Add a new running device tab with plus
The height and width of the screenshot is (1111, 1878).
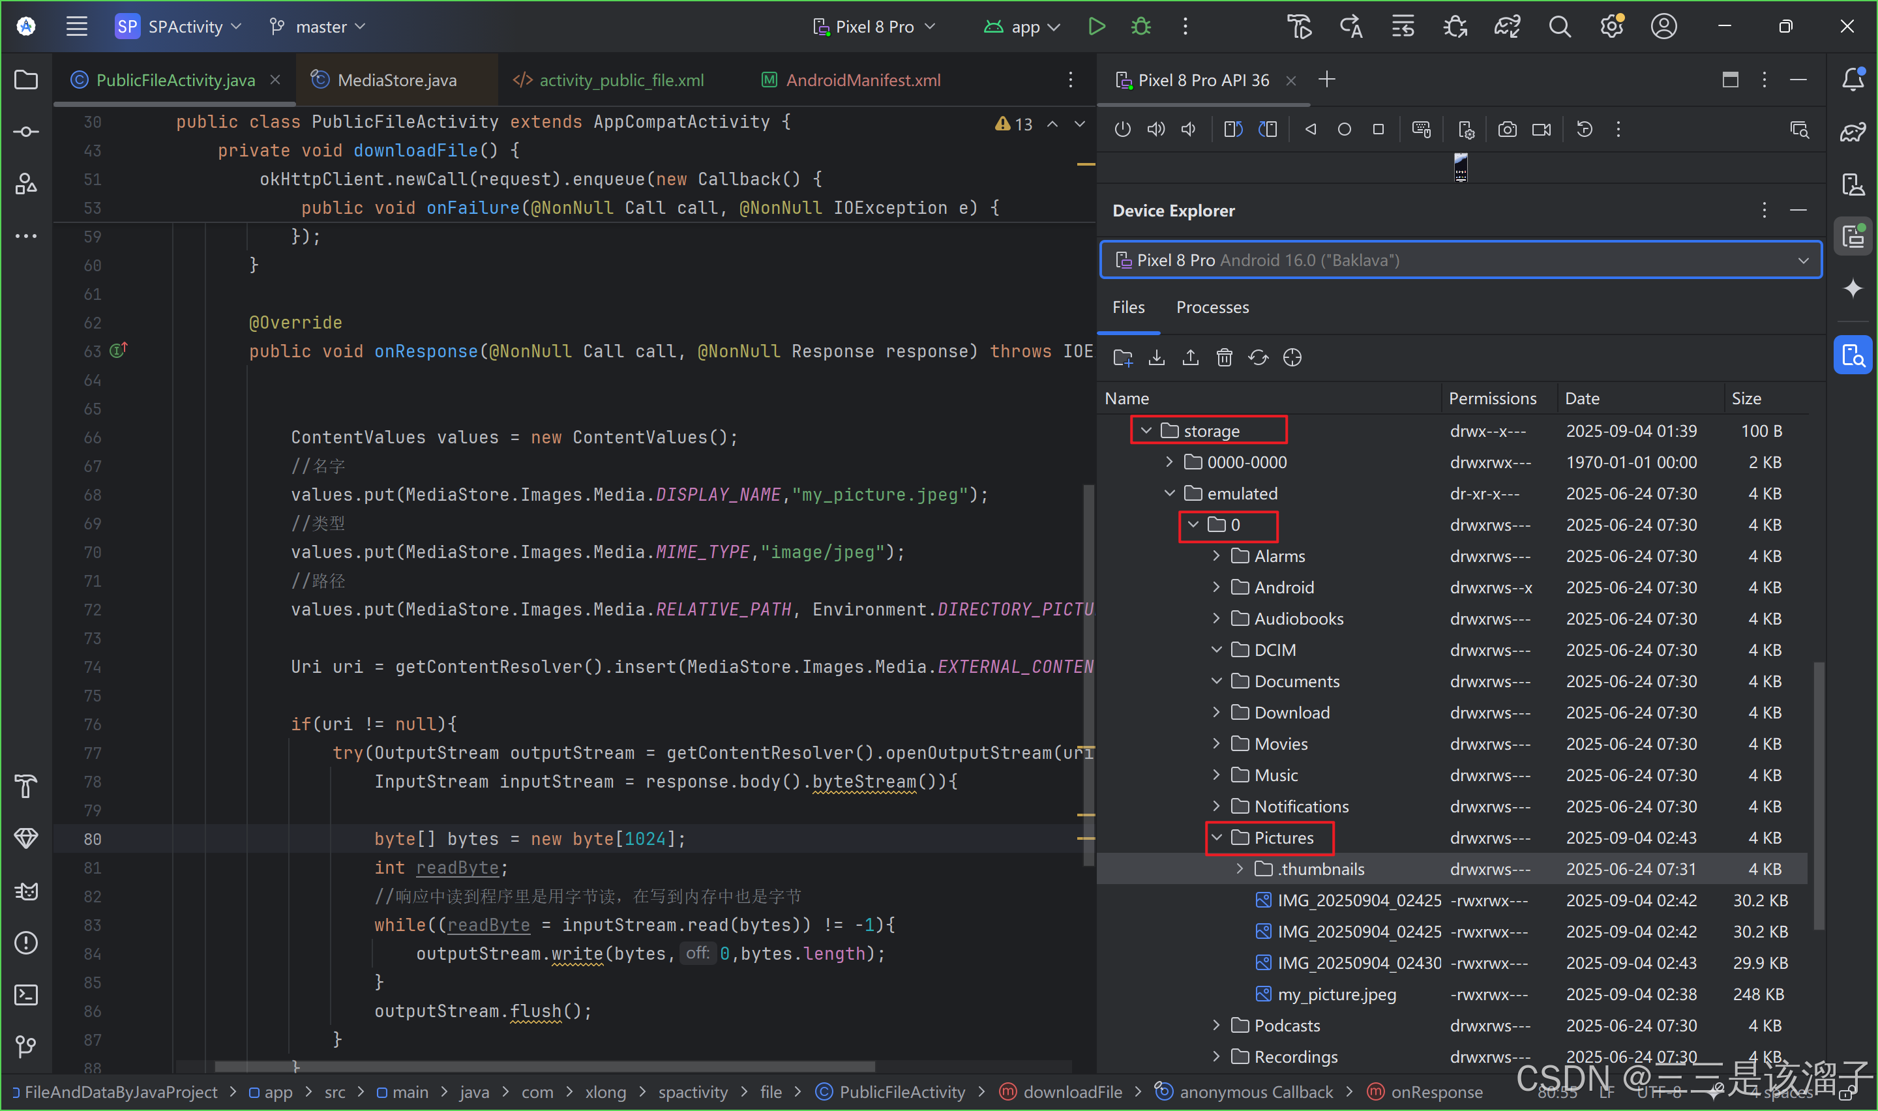point(1326,80)
